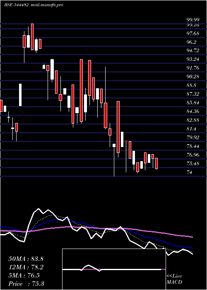This screenshot has height=290, width=207.
Task: Click the 50MA : 83.8 readout
Action: click(x=26, y=259)
